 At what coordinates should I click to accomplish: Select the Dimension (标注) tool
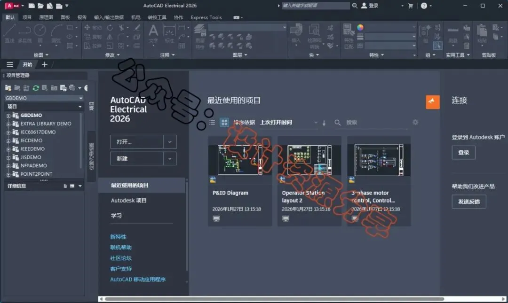pyautogui.click(x=169, y=34)
